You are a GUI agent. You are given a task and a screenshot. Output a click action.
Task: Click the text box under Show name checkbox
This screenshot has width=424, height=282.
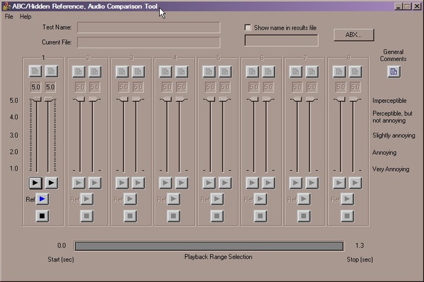click(x=281, y=40)
